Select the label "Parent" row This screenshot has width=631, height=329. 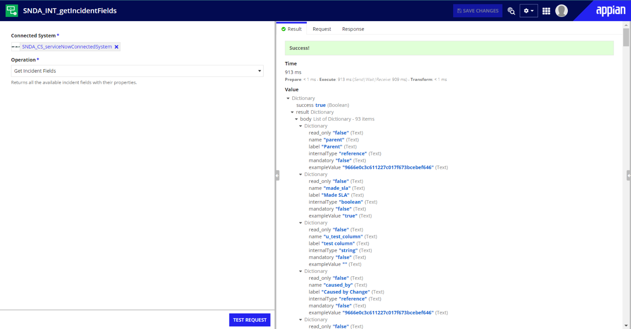point(332,147)
